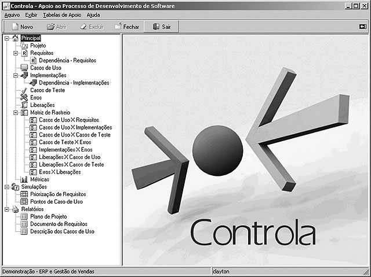Click status bar project name text
Viewport: 371px width, 277px height.
click(x=48, y=272)
